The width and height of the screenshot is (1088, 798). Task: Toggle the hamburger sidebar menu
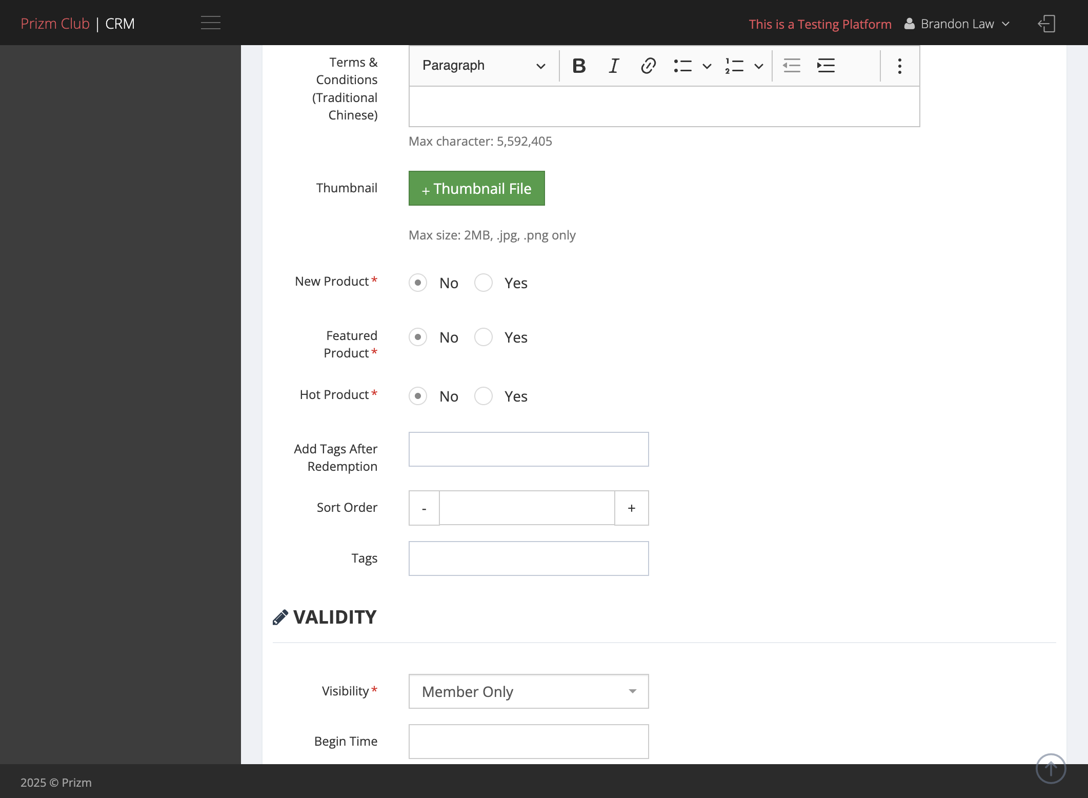point(210,23)
